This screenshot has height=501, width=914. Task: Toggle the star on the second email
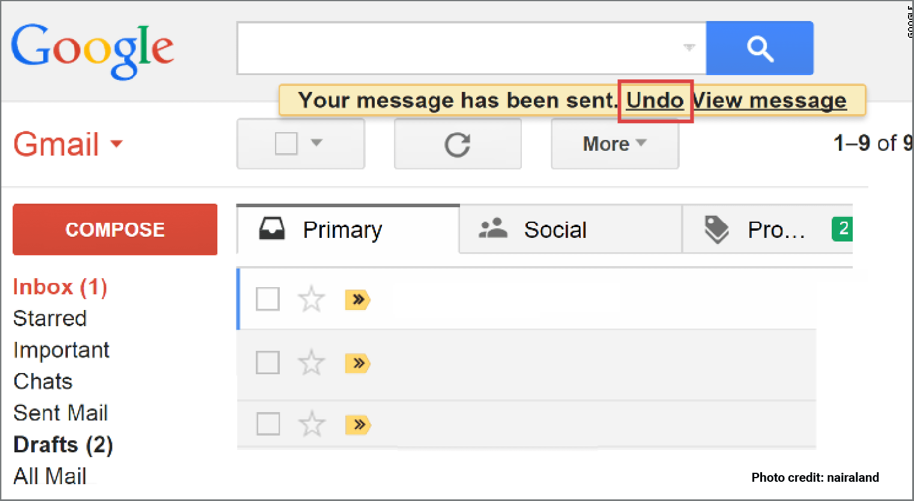tap(312, 363)
